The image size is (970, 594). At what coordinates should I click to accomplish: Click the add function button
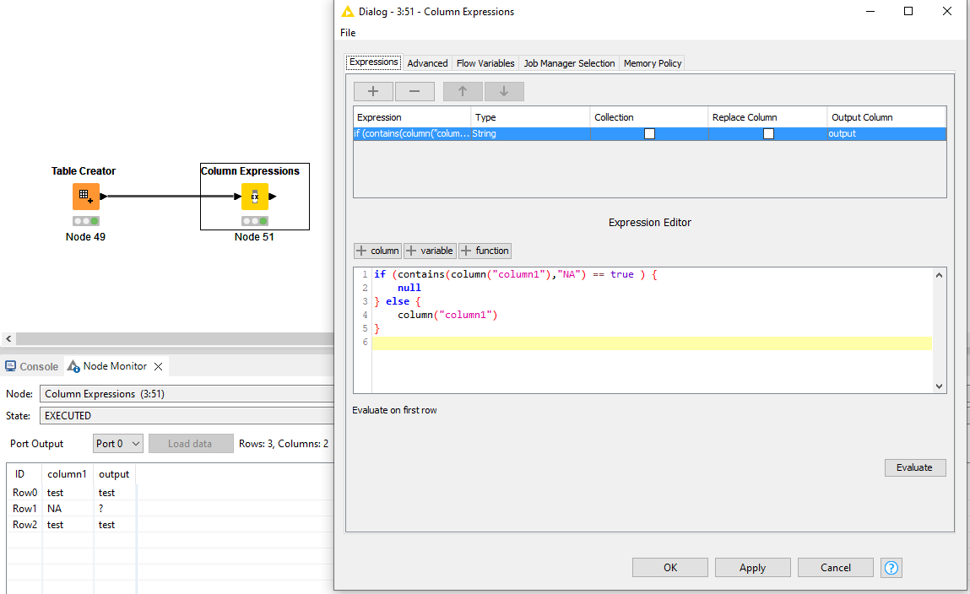pyautogui.click(x=485, y=251)
